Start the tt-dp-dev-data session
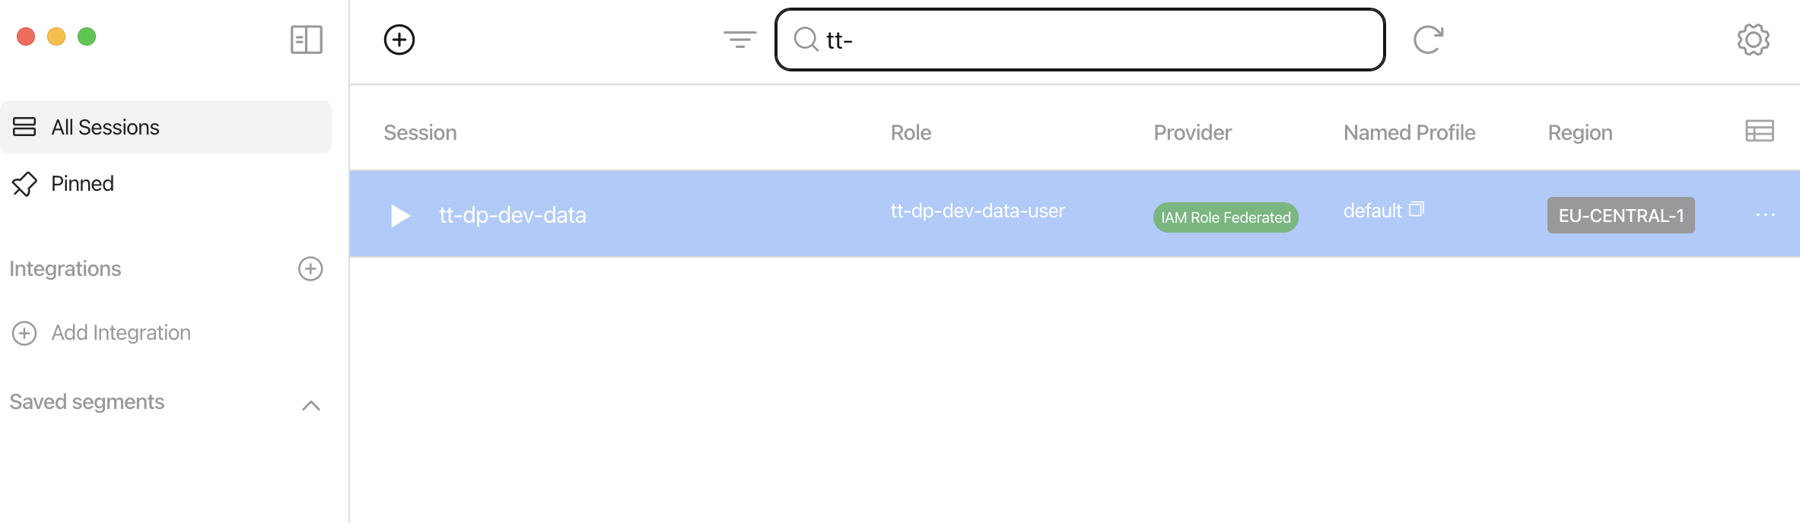1800x523 pixels. point(400,216)
